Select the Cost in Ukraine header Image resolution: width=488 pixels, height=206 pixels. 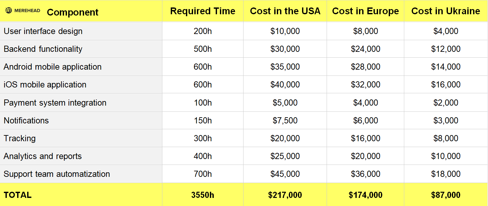(x=446, y=11)
